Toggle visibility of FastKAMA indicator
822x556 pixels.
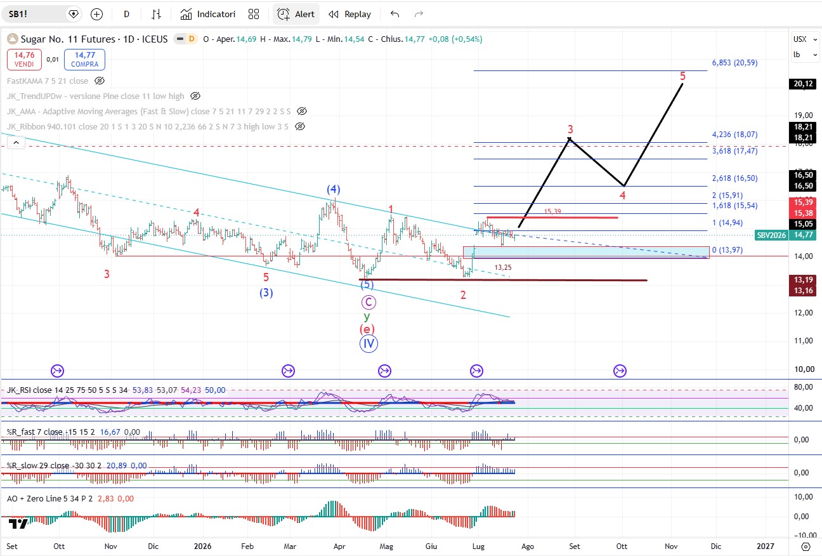click(99, 81)
